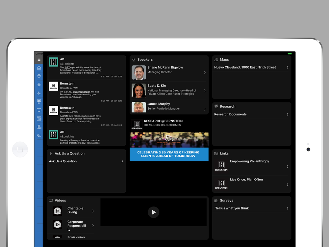Open Videos panel header

click(60, 200)
